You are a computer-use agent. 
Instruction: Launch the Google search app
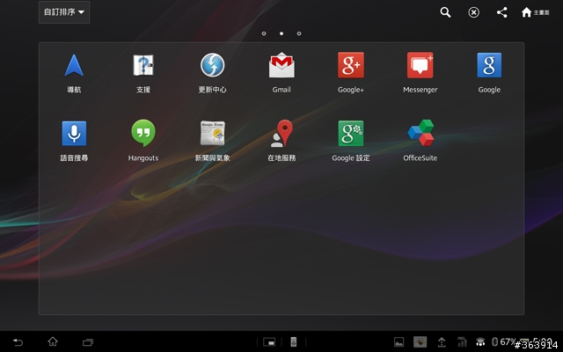point(489,73)
